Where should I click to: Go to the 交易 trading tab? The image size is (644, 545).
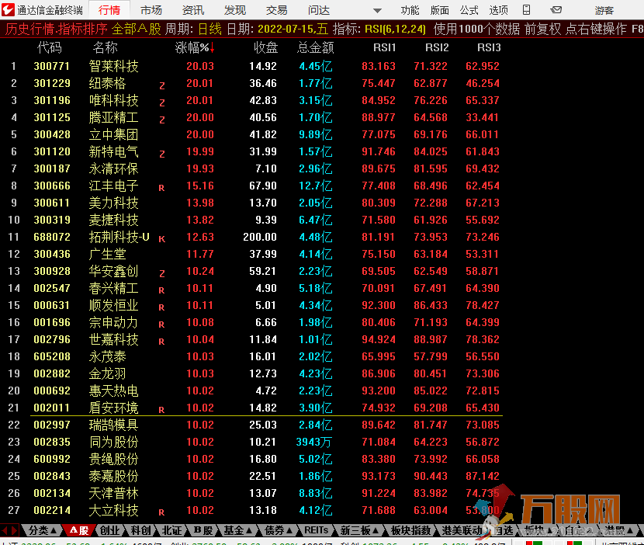277,10
